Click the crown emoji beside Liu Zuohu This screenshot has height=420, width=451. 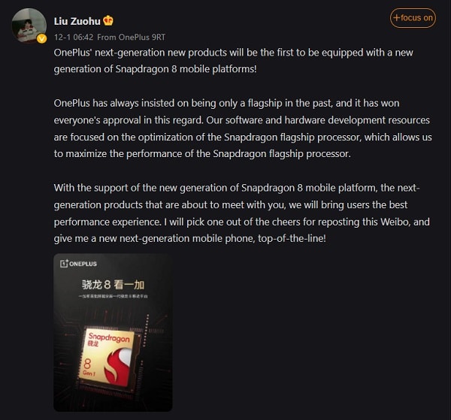point(107,20)
